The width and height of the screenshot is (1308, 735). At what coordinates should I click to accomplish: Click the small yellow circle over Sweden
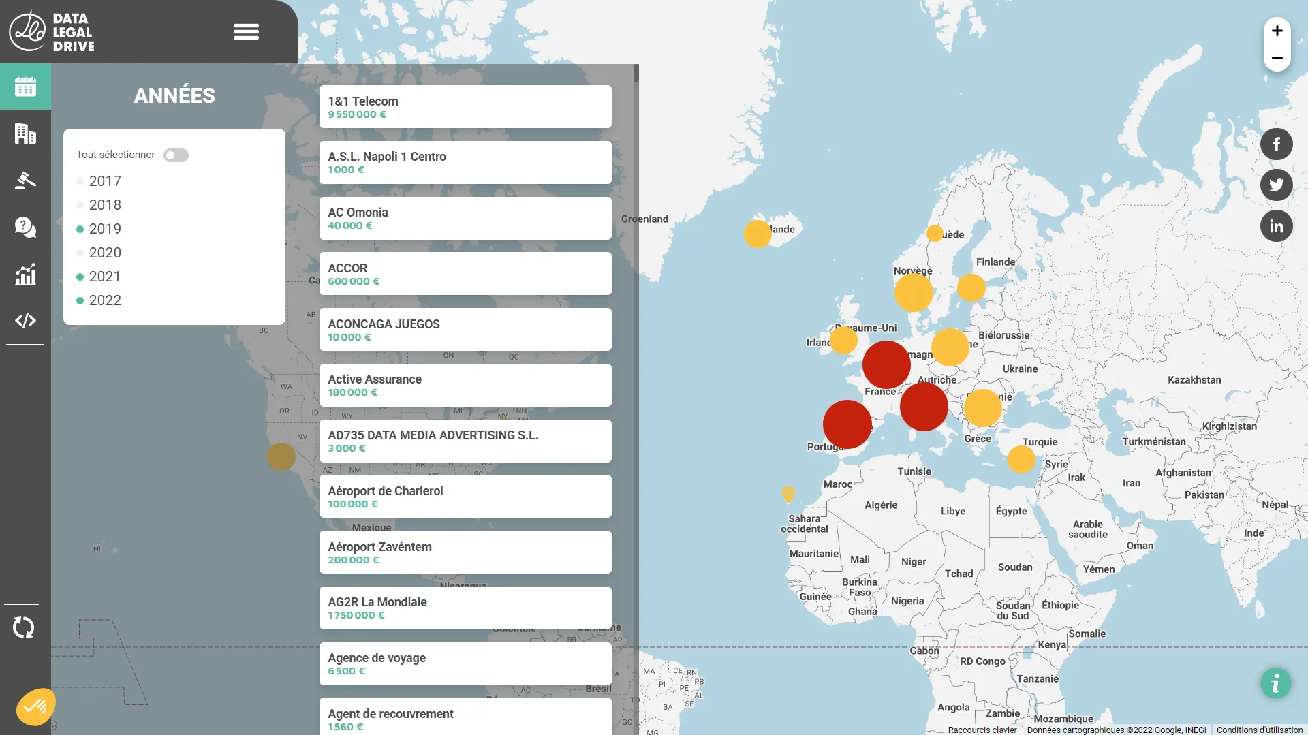pos(935,234)
